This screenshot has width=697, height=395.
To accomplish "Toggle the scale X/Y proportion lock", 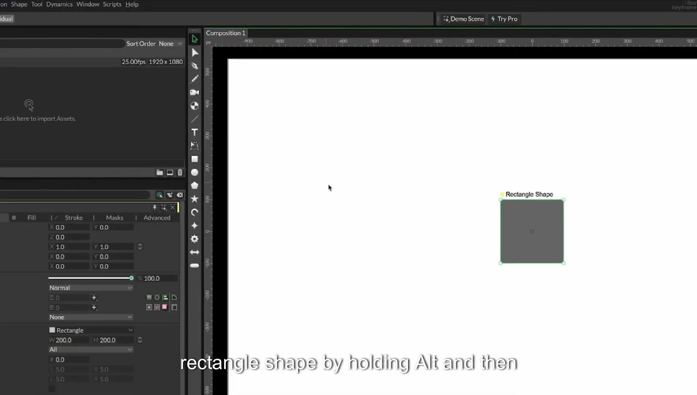I will pyautogui.click(x=140, y=247).
